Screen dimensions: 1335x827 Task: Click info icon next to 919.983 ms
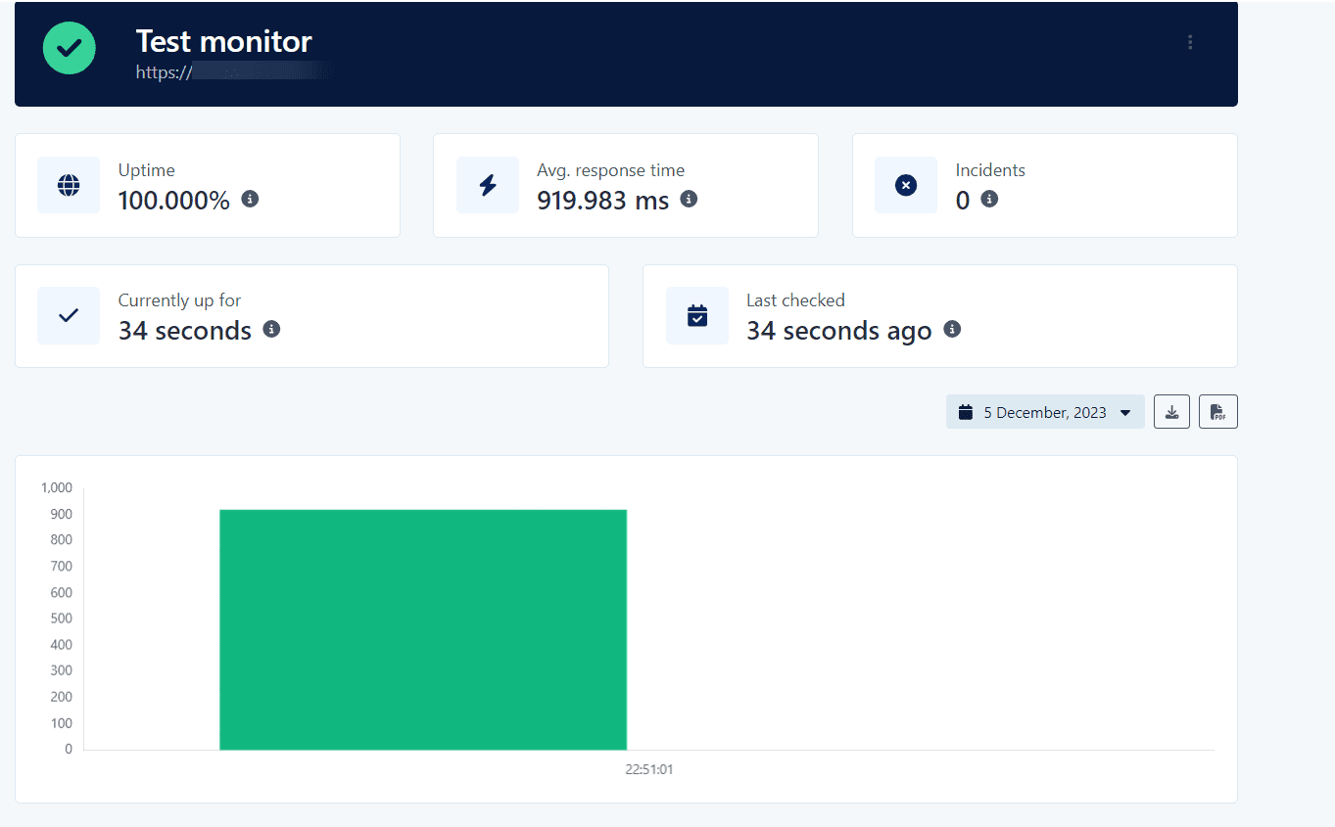[689, 200]
